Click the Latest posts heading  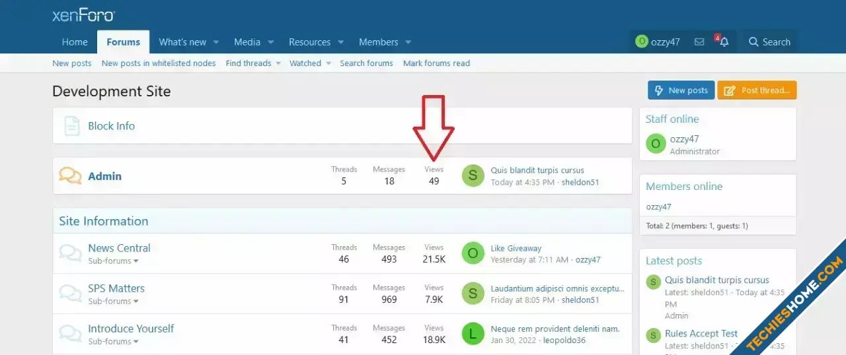(x=673, y=261)
